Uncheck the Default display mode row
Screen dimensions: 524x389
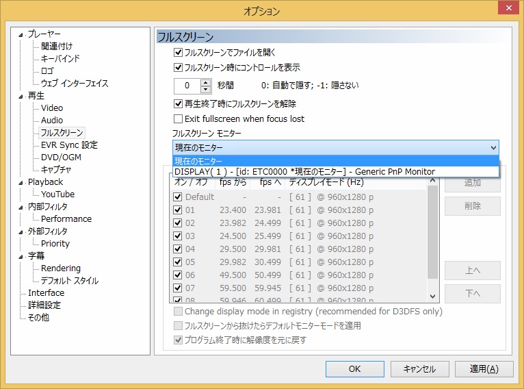pos(178,197)
